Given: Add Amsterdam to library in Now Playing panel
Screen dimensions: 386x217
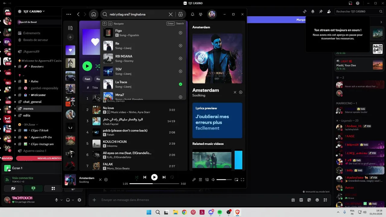Looking at the screenshot, I should [x=241, y=92].
